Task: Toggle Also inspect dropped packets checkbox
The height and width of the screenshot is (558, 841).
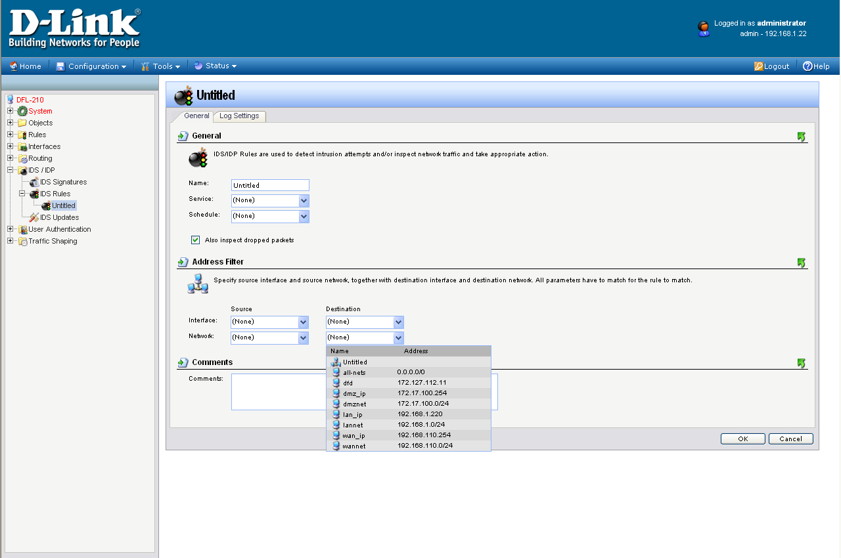Action: 195,240
